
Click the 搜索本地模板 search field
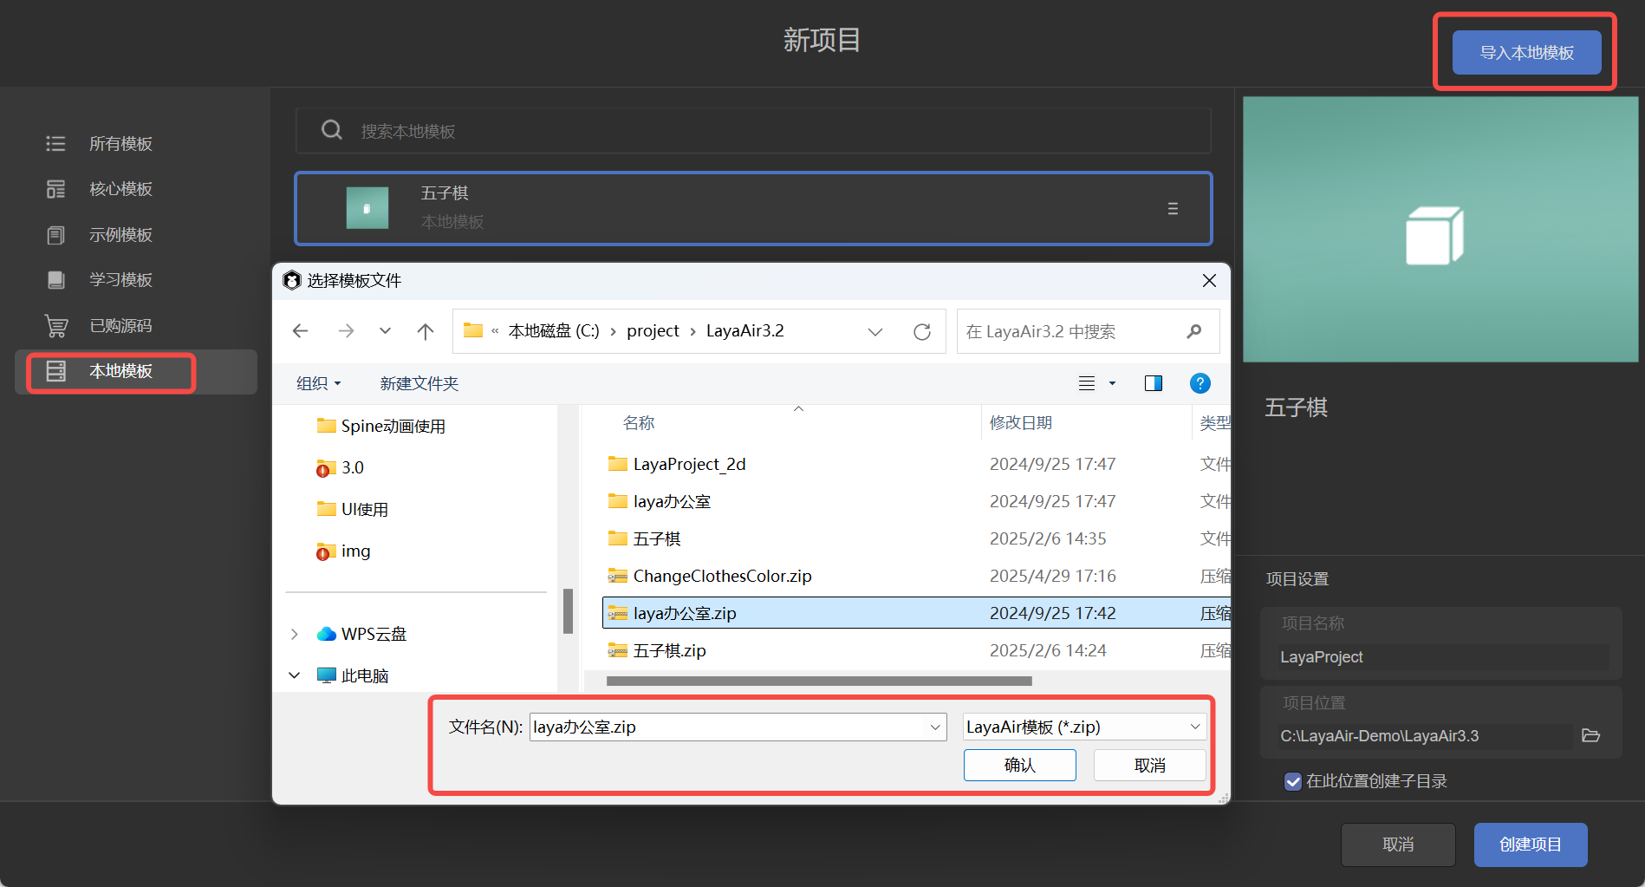click(x=752, y=131)
